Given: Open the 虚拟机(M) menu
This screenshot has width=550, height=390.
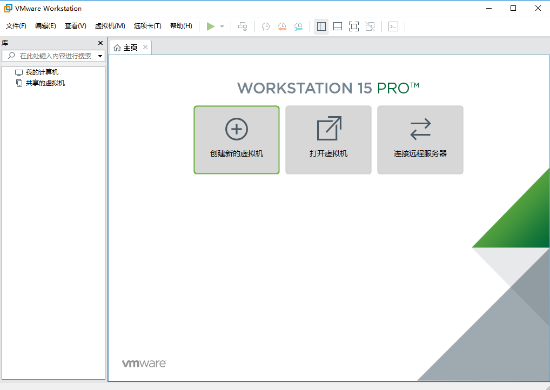Looking at the screenshot, I should [x=110, y=26].
